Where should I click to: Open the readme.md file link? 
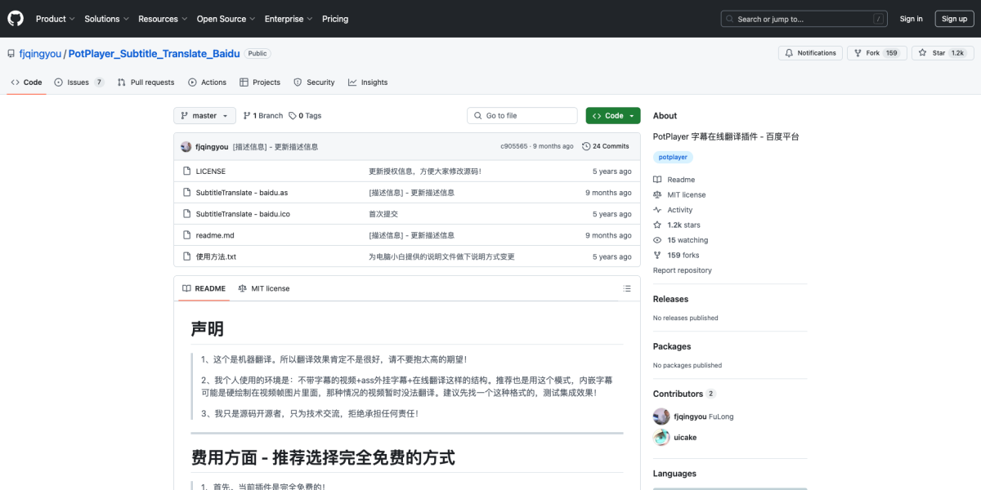coord(215,235)
